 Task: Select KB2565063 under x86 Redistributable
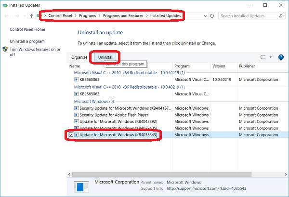[x=90, y=94]
